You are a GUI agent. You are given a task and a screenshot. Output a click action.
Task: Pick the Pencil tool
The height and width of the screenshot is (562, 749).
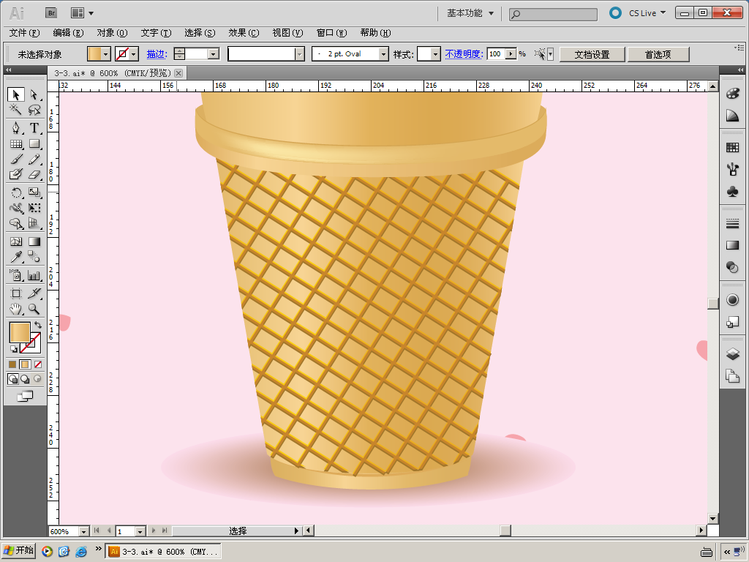[x=34, y=159]
